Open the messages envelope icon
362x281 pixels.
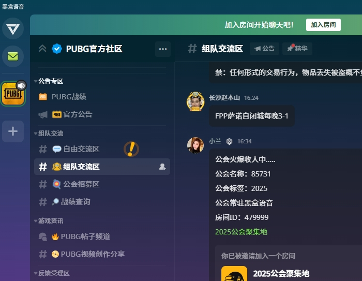tap(13, 56)
